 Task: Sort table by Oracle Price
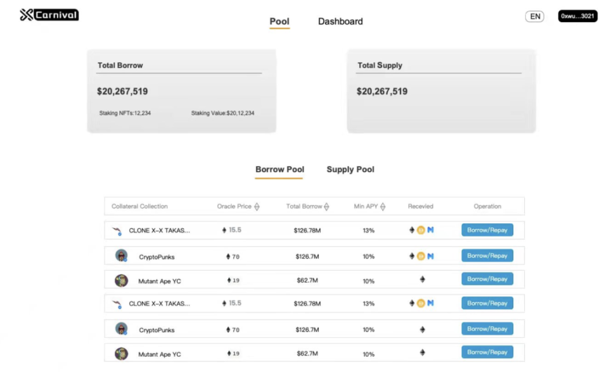(257, 207)
